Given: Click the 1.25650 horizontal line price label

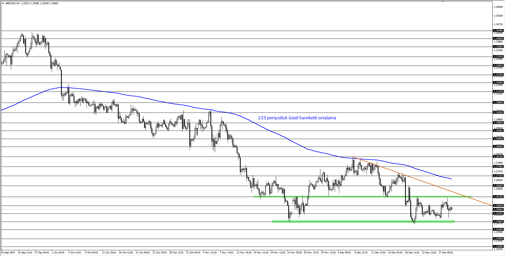Looking at the screenshot, I should point(498,206).
